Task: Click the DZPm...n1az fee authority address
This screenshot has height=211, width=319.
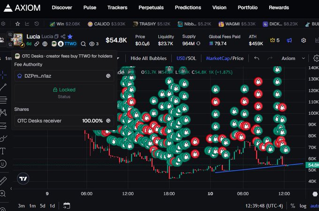Action: click(38, 76)
